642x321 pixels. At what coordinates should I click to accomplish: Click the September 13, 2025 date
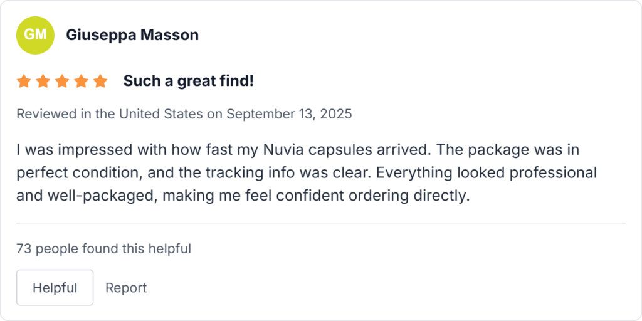pyautogui.click(x=289, y=114)
